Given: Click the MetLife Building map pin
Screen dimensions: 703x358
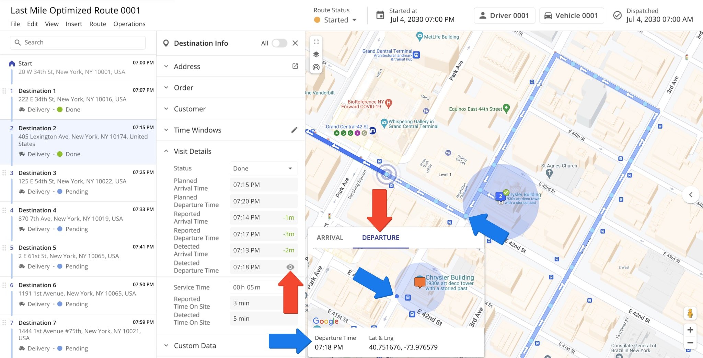Looking at the screenshot, I should pos(419,36).
